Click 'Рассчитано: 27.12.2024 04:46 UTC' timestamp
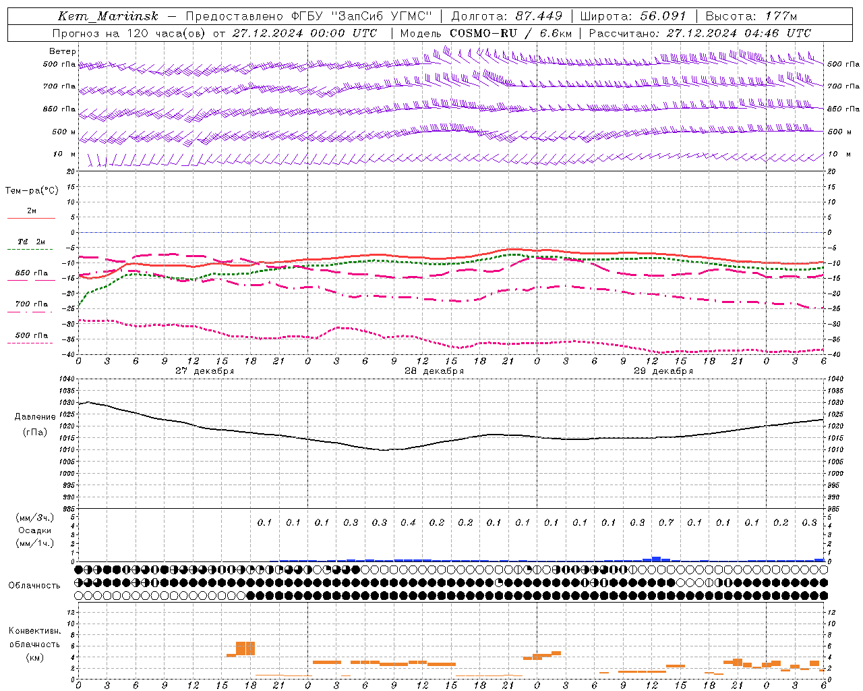 pos(700,33)
